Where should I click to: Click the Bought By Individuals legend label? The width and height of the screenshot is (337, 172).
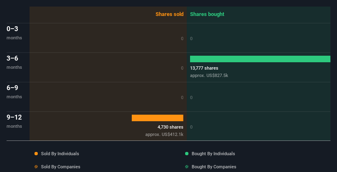coord(213,154)
